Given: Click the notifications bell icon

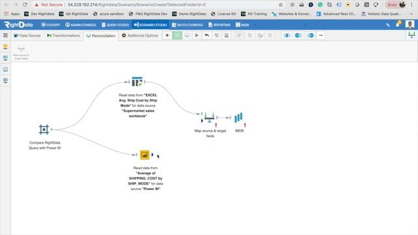Looking at the screenshot, I should click(398, 24).
